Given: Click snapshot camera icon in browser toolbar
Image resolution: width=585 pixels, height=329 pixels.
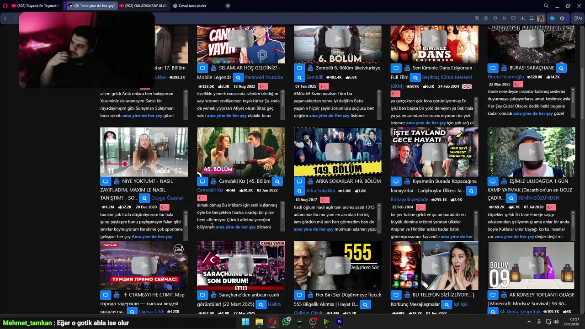Looking at the screenshot, I should coord(486,18).
